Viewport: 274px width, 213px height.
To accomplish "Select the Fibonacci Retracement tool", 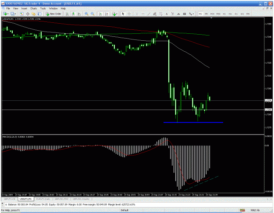I will (161, 14).
